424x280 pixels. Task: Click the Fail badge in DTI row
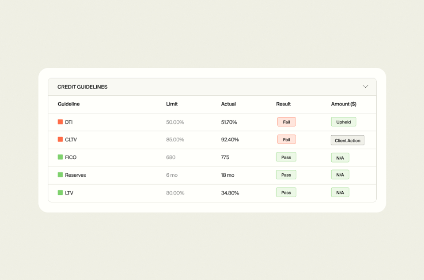coord(286,122)
